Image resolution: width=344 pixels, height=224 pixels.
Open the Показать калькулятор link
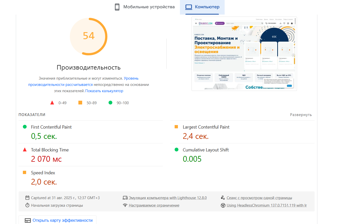click(x=104, y=91)
